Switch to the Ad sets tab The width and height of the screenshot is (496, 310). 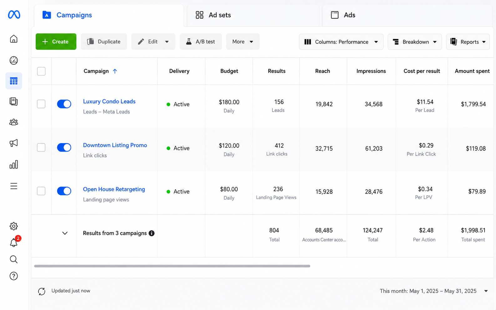[253, 15]
